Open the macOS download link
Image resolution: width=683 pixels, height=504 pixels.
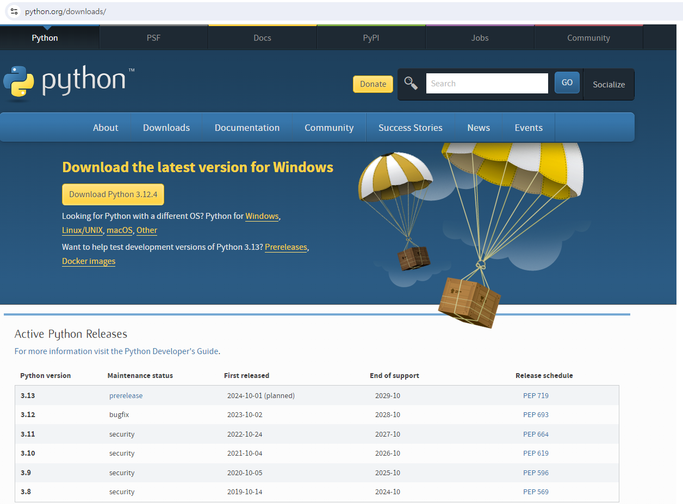(120, 230)
